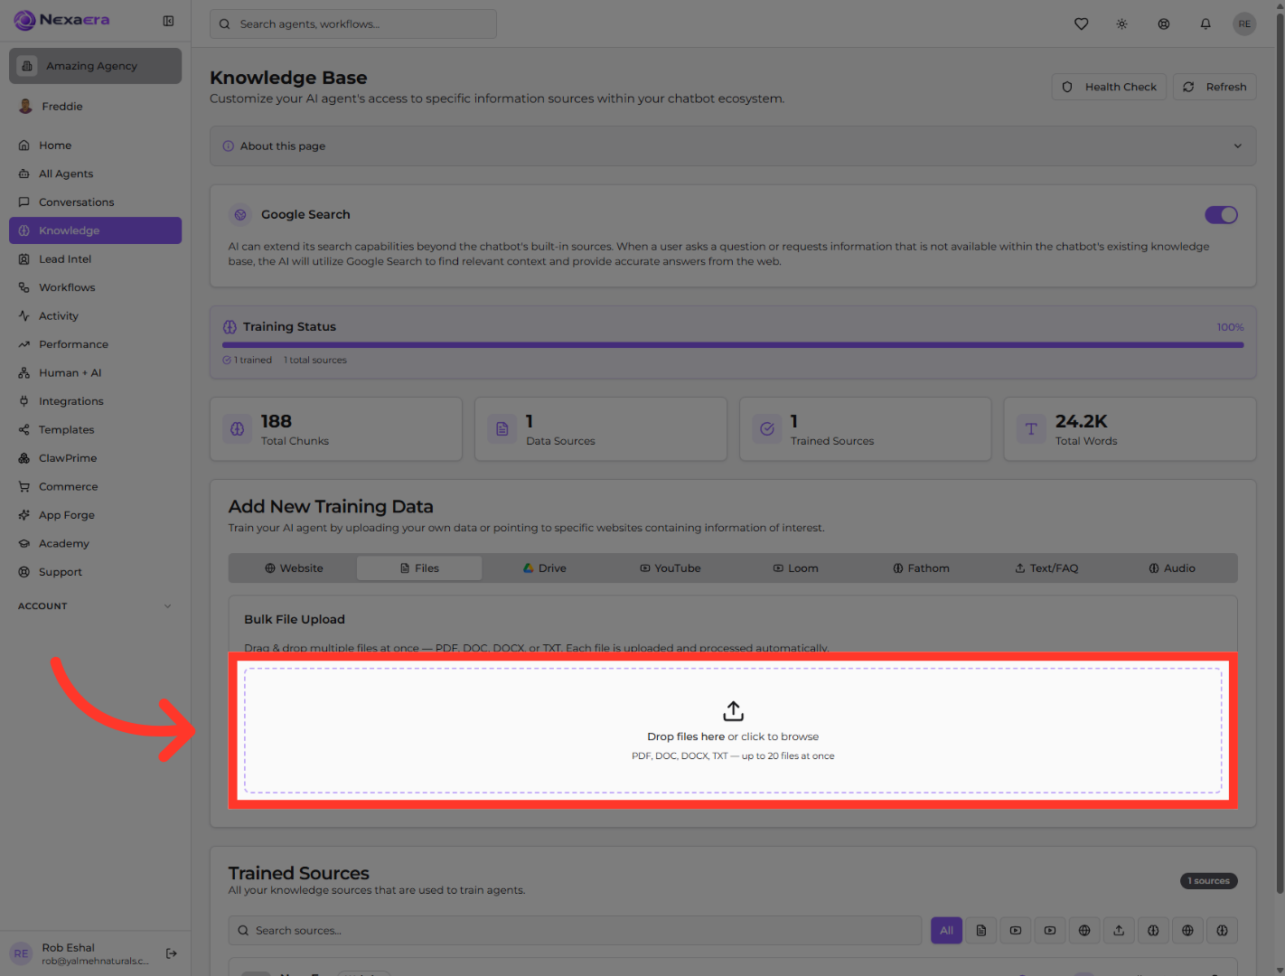Focus the Search agents, workflows field
This screenshot has width=1285, height=976.
coord(353,24)
